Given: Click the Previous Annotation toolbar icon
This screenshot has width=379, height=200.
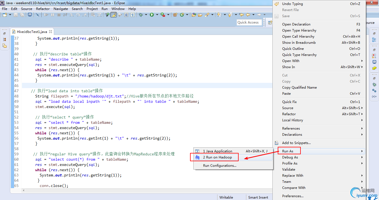Looking at the screenshot, I should [x=230, y=15].
